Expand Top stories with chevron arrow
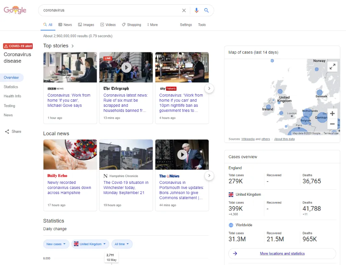The height and width of the screenshot is (265, 346). click(x=72, y=46)
